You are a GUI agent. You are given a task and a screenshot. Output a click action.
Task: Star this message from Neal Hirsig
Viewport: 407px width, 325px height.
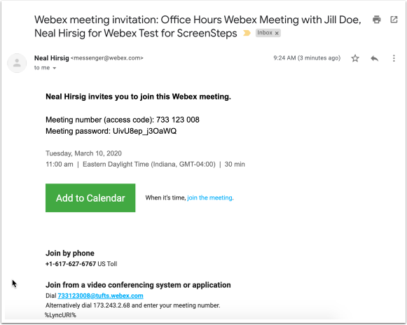click(x=355, y=58)
